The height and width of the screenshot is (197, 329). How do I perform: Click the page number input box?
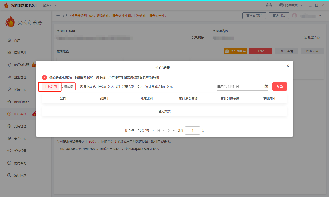[193, 130]
